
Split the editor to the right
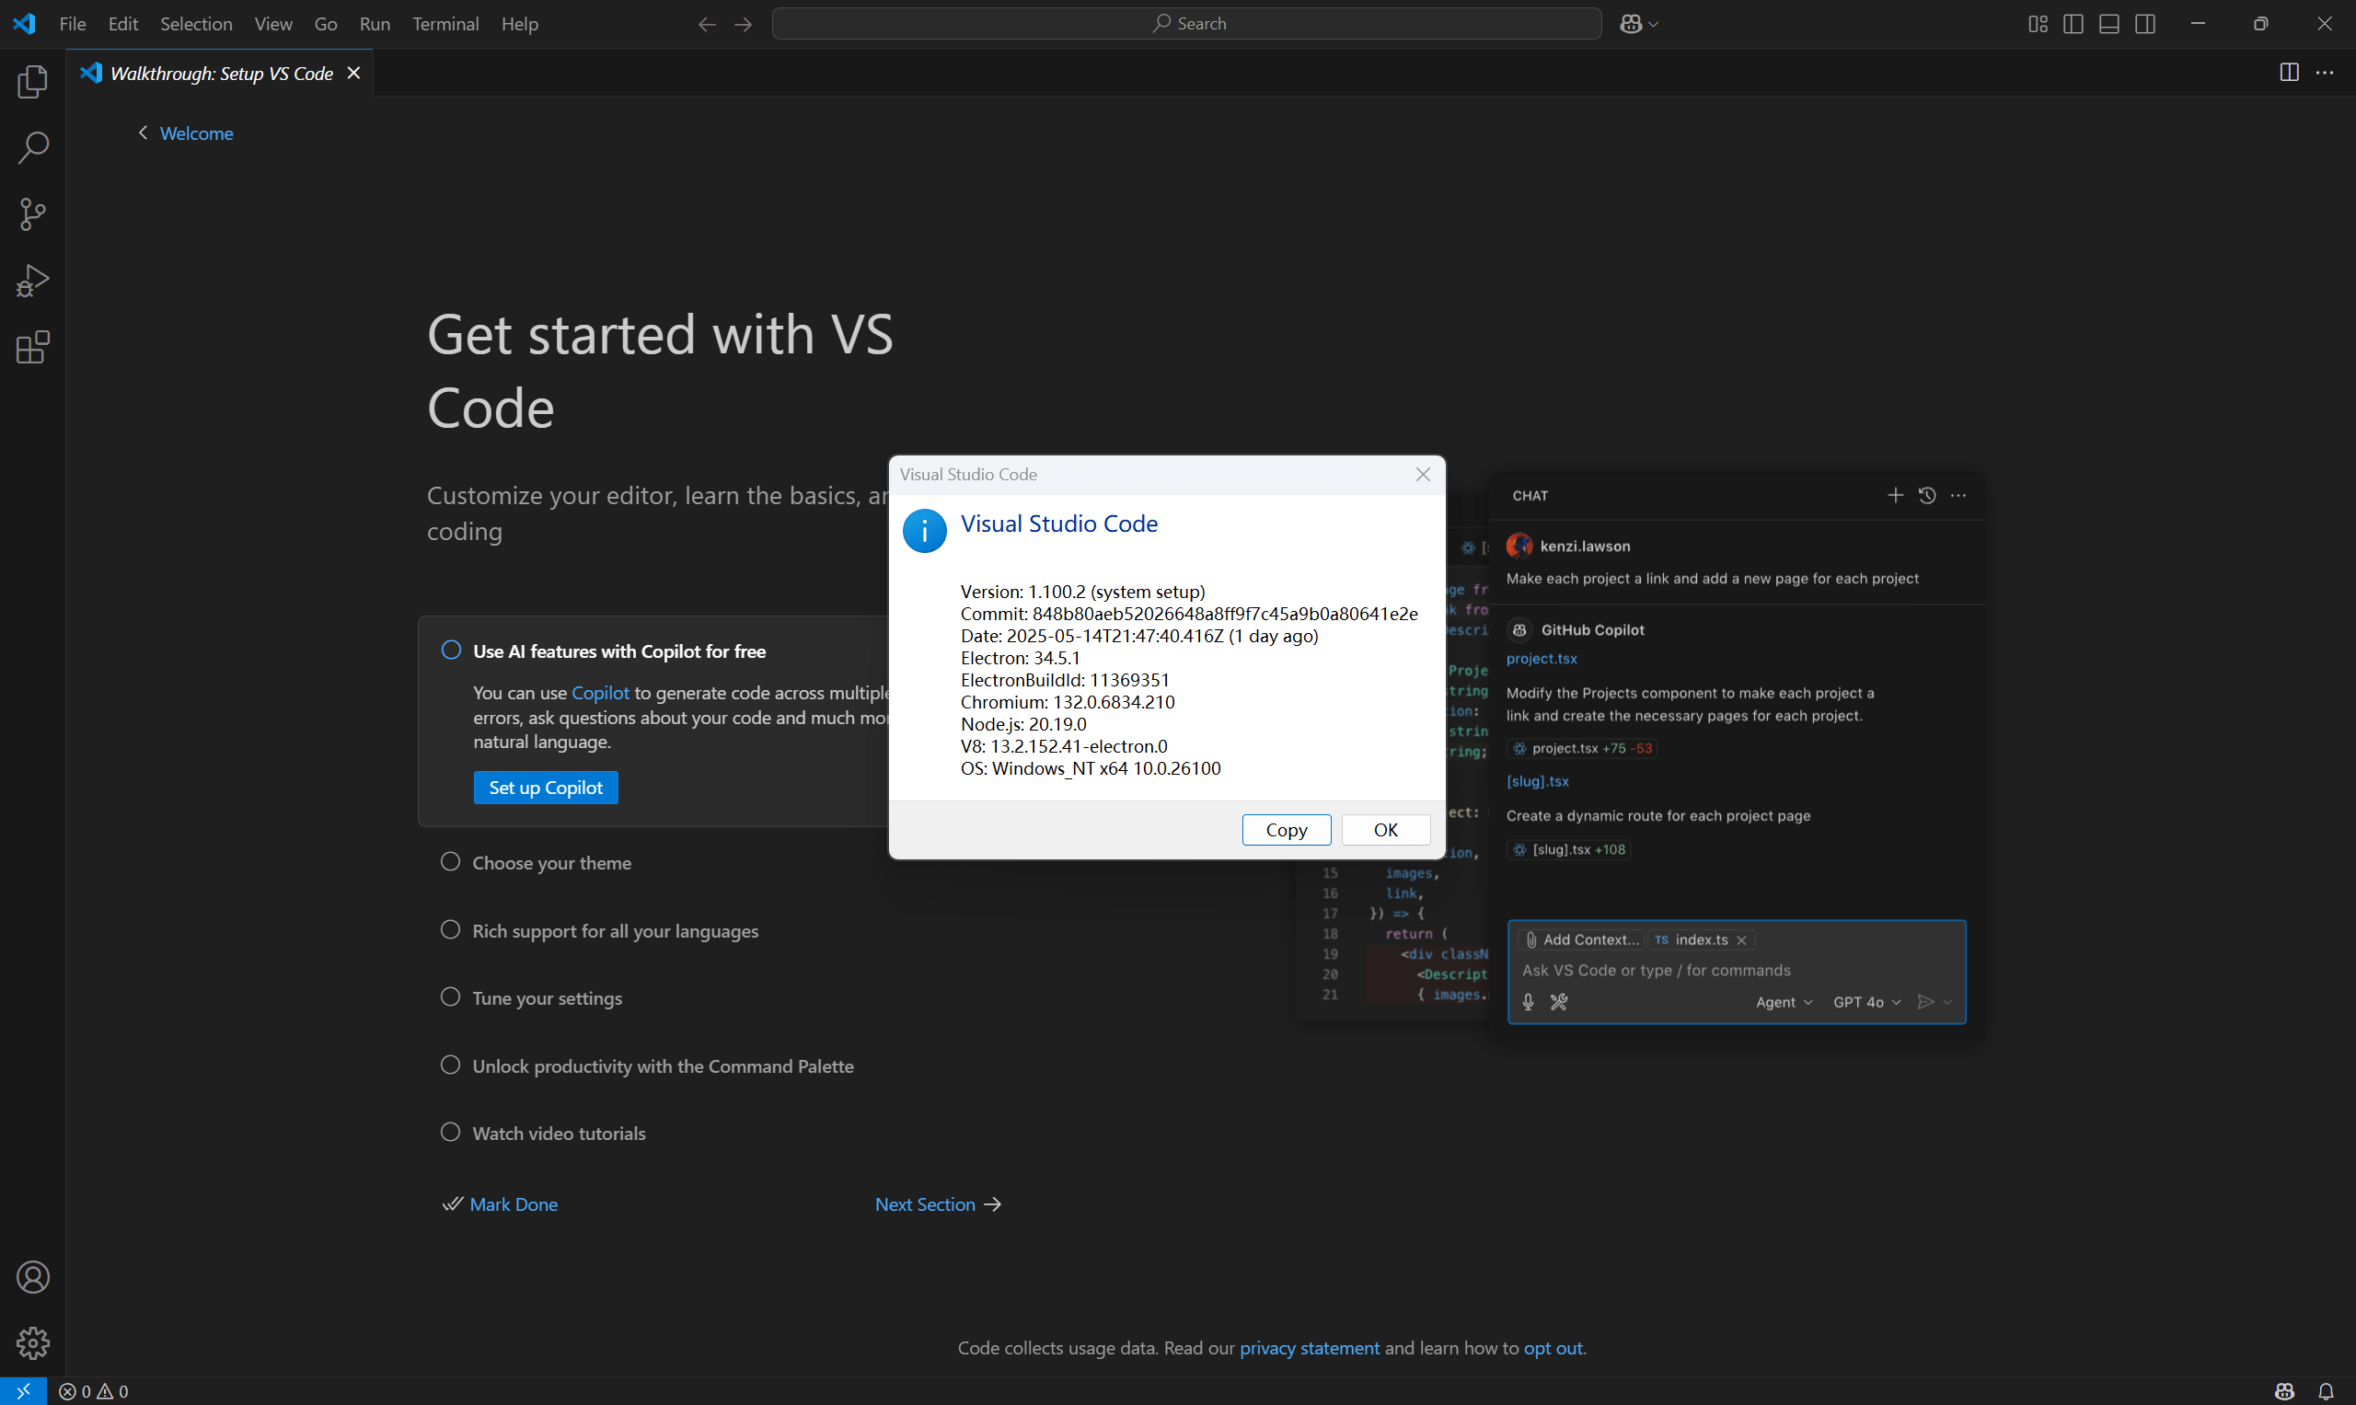pyautogui.click(x=2290, y=72)
